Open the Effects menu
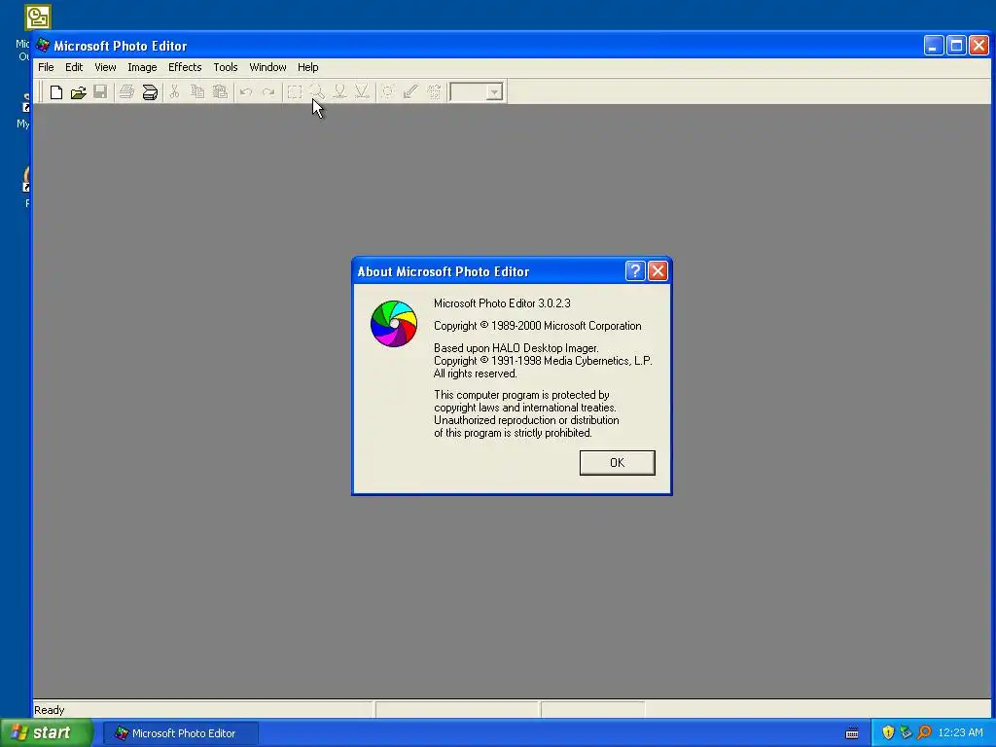This screenshot has width=996, height=747. [185, 67]
